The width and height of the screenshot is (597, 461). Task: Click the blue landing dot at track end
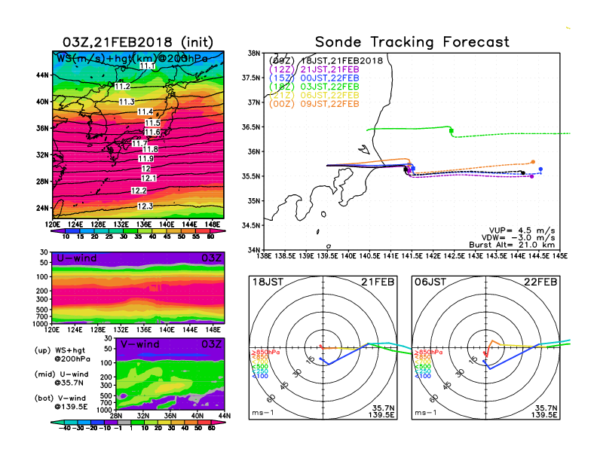540,169
